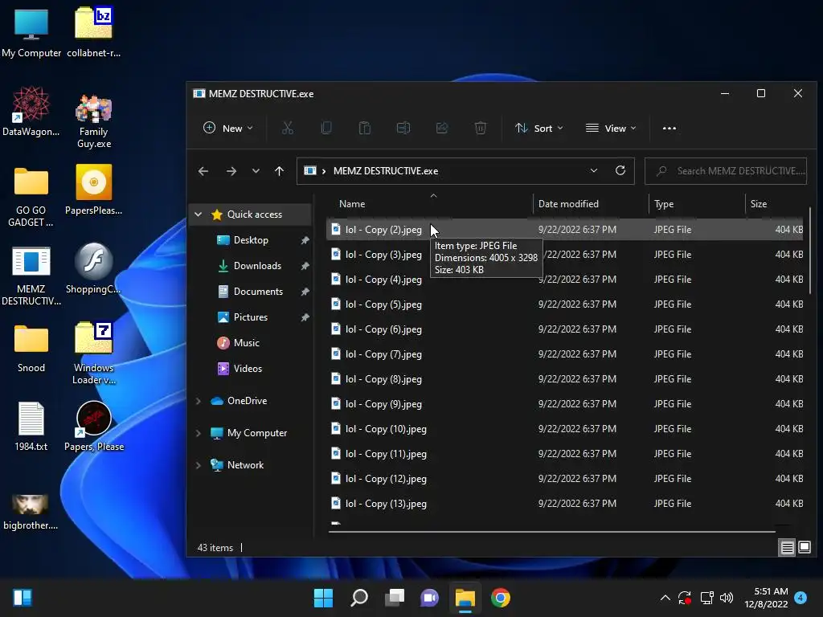Select MEMZ DESTRUCTIV... desktop icon
Image resolution: width=823 pixels, height=617 pixels.
tap(31, 276)
